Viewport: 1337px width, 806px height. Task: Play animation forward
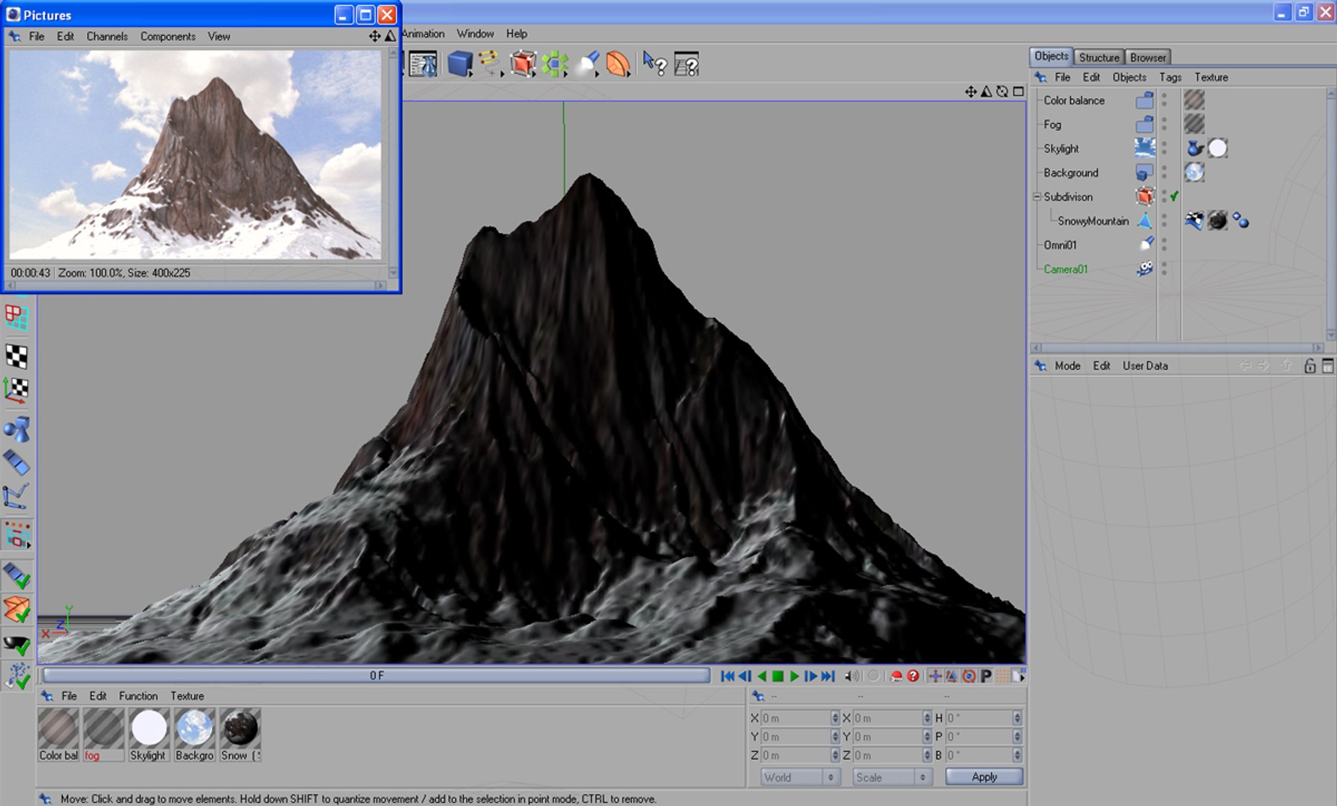[794, 676]
